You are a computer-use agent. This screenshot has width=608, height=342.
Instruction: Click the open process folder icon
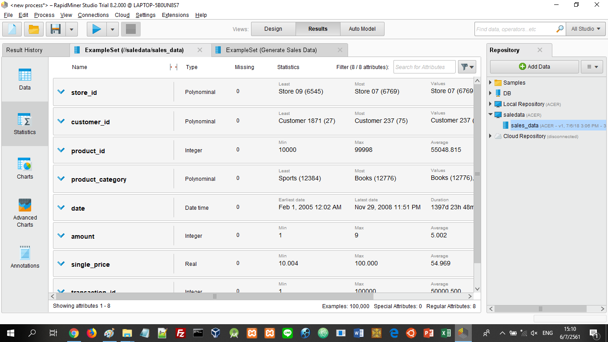(x=34, y=29)
